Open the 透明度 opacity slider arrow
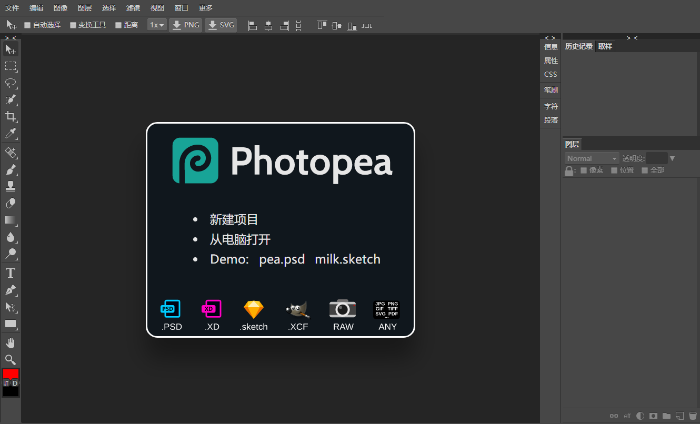Image resolution: width=700 pixels, height=424 pixels. pyautogui.click(x=672, y=158)
